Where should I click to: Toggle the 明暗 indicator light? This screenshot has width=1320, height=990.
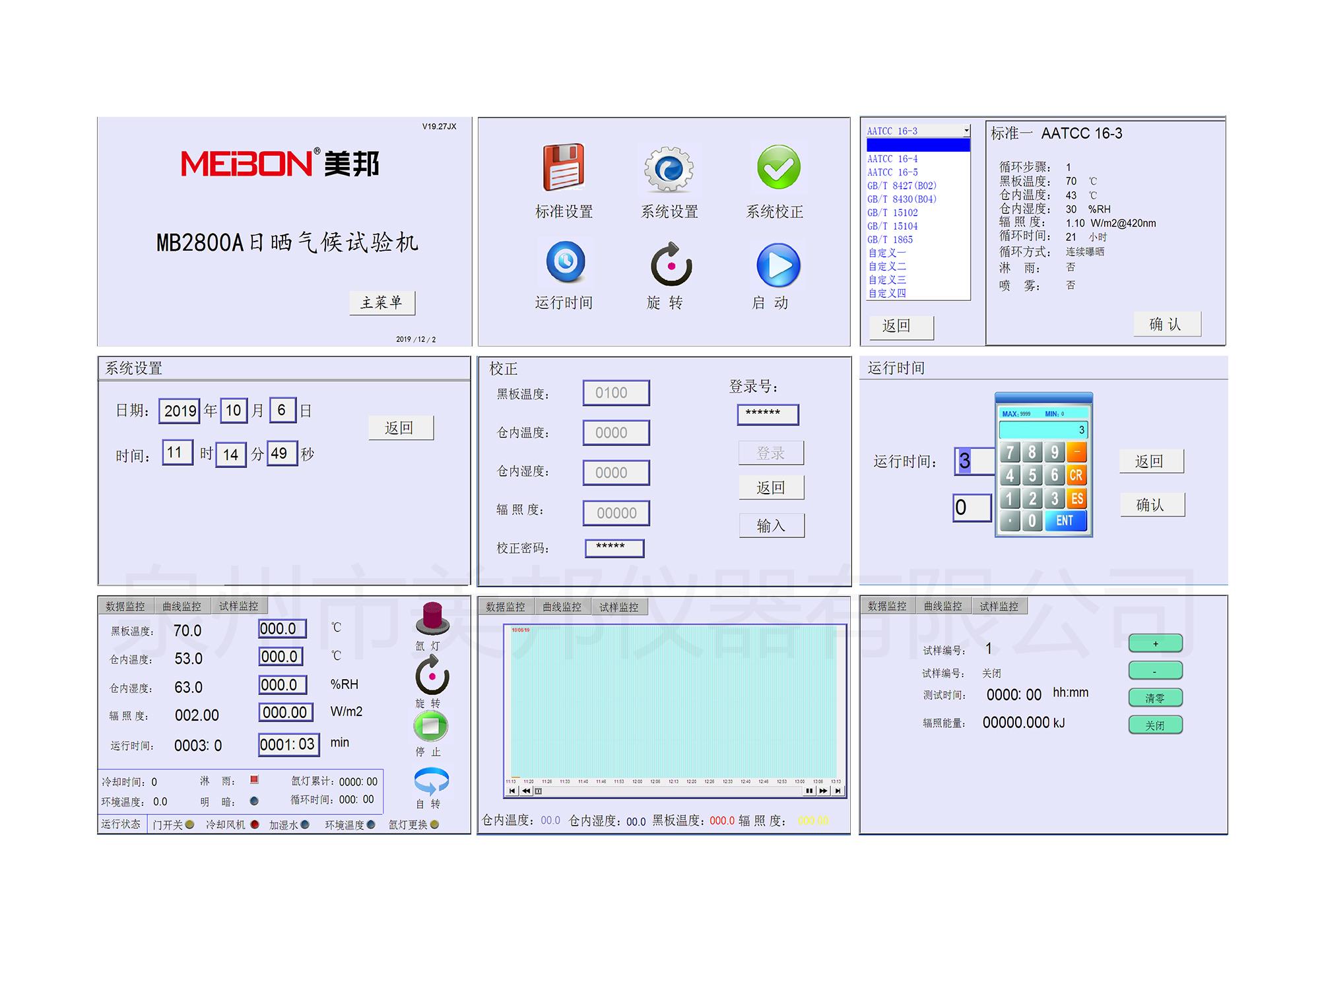[254, 801]
